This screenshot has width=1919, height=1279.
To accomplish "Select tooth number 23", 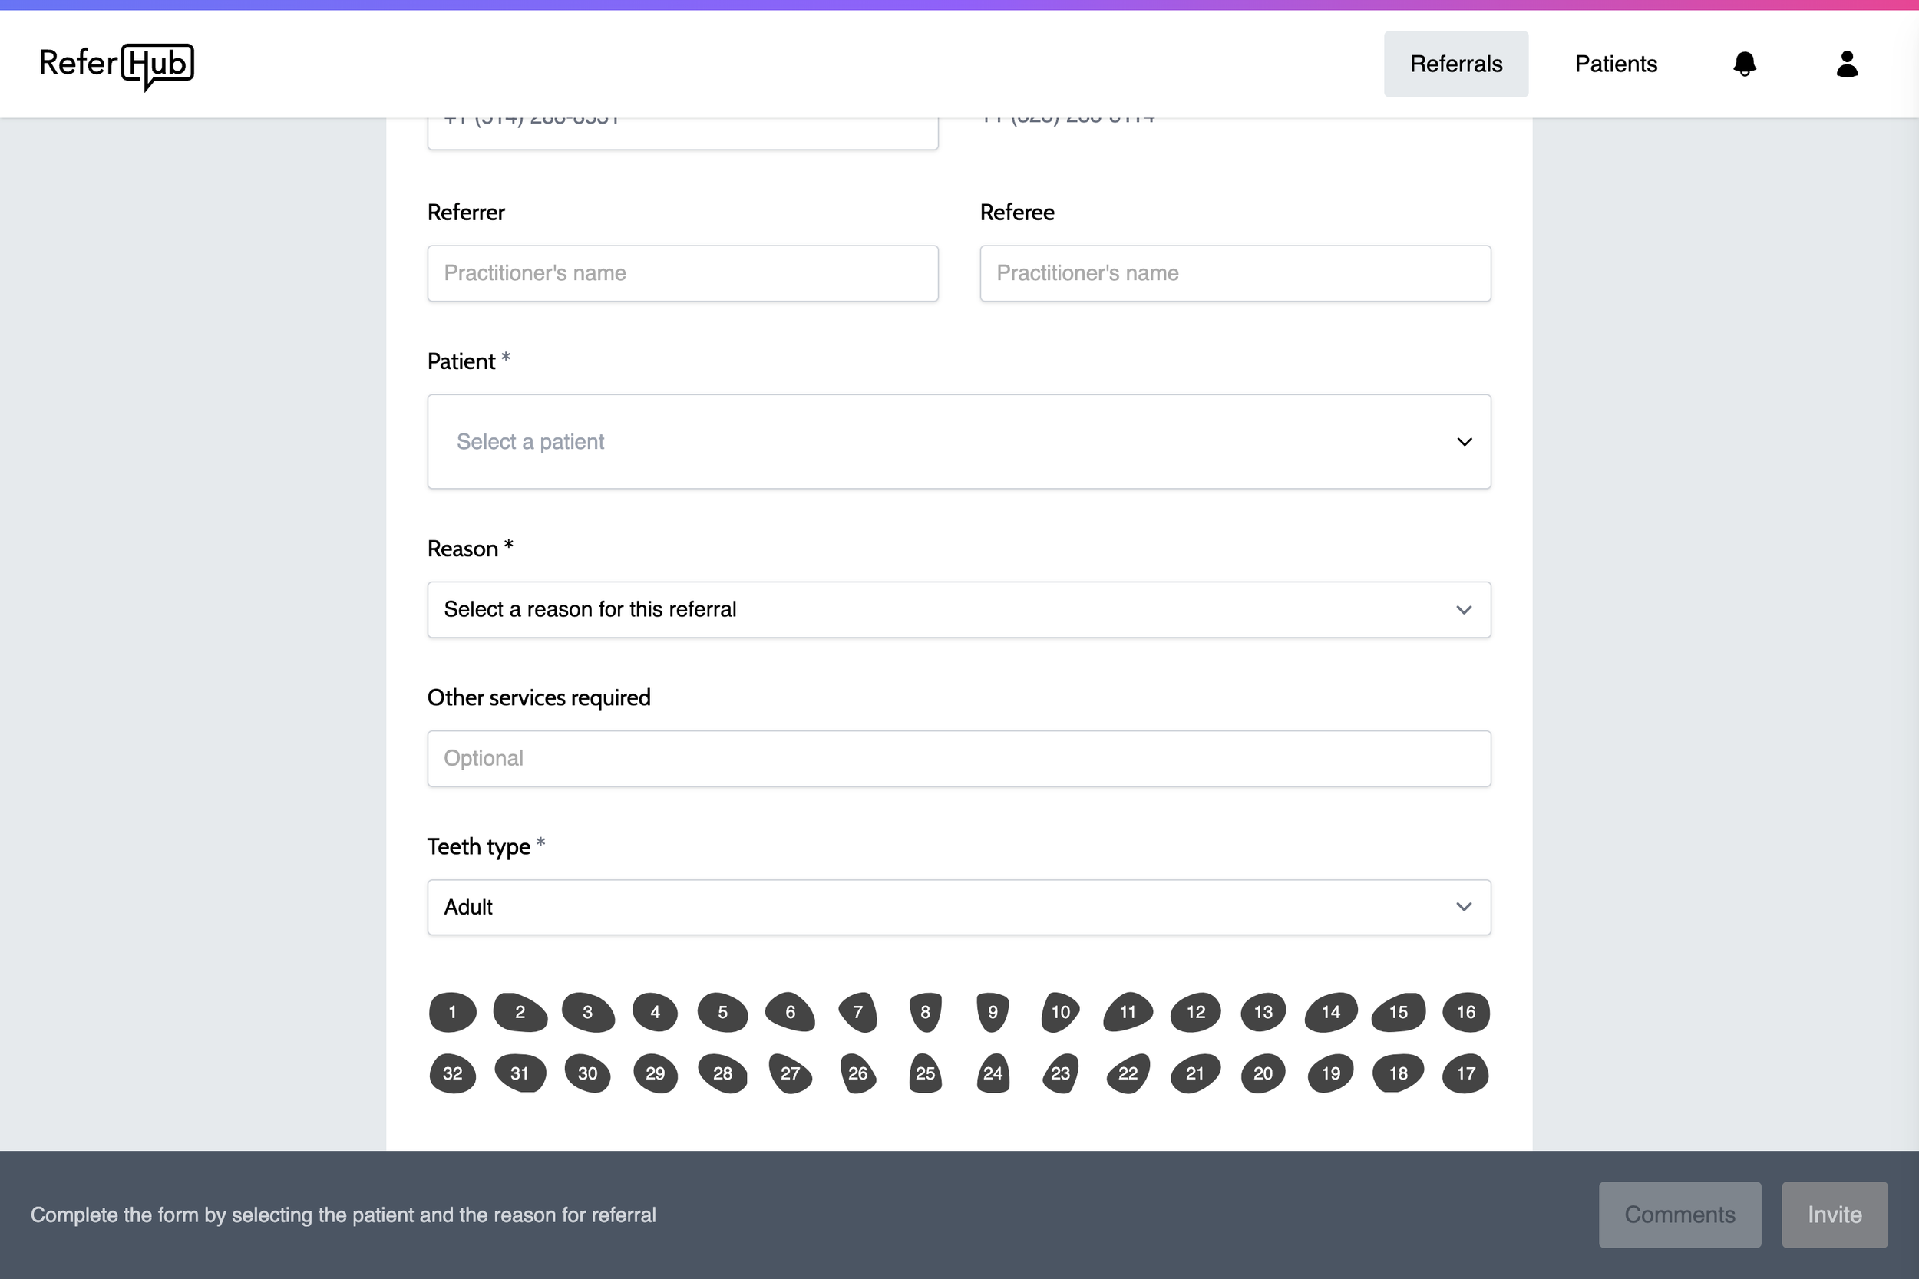I will point(1061,1073).
